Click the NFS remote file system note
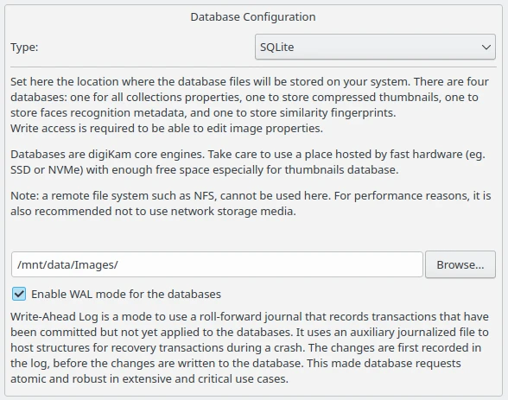508x400 pixels. pos(251,203)
